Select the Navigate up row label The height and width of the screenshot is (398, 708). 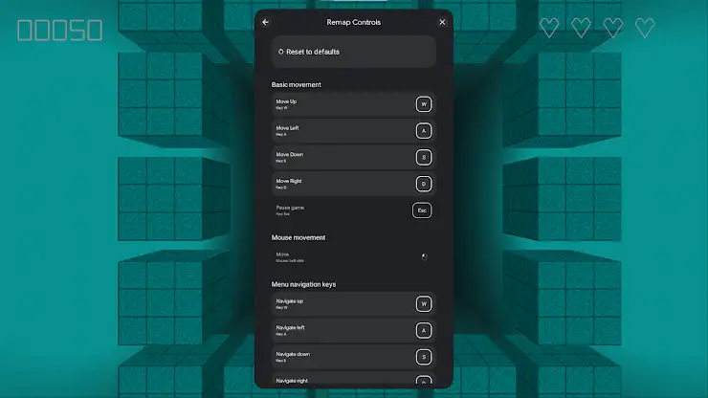290,301
